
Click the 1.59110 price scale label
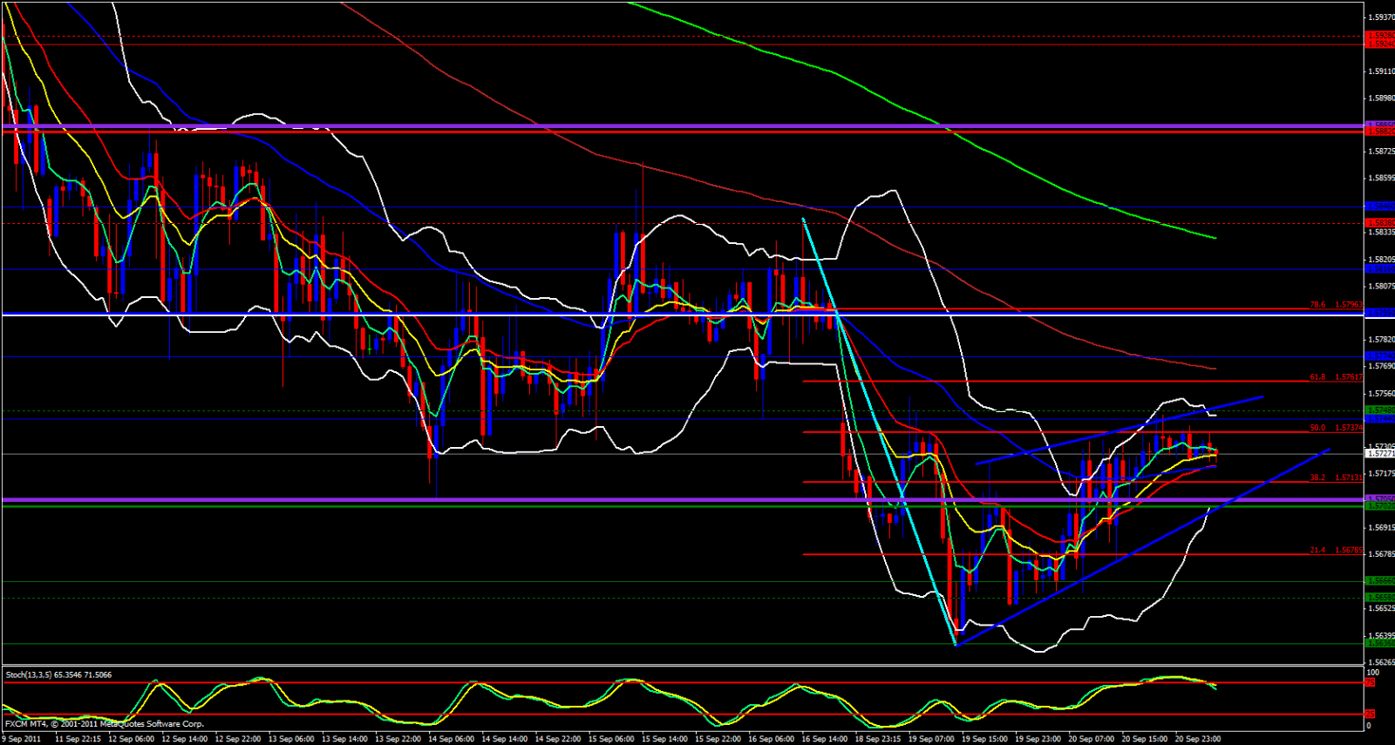tap(1380, 71)
